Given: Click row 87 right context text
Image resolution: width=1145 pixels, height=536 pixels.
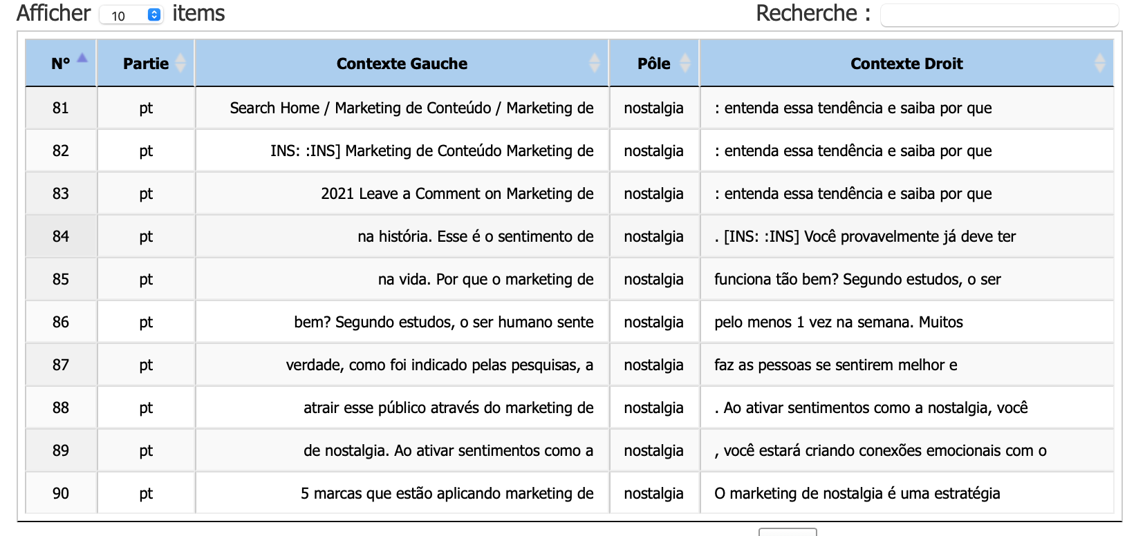Looking at the screenshot, I should coord(835,365).
